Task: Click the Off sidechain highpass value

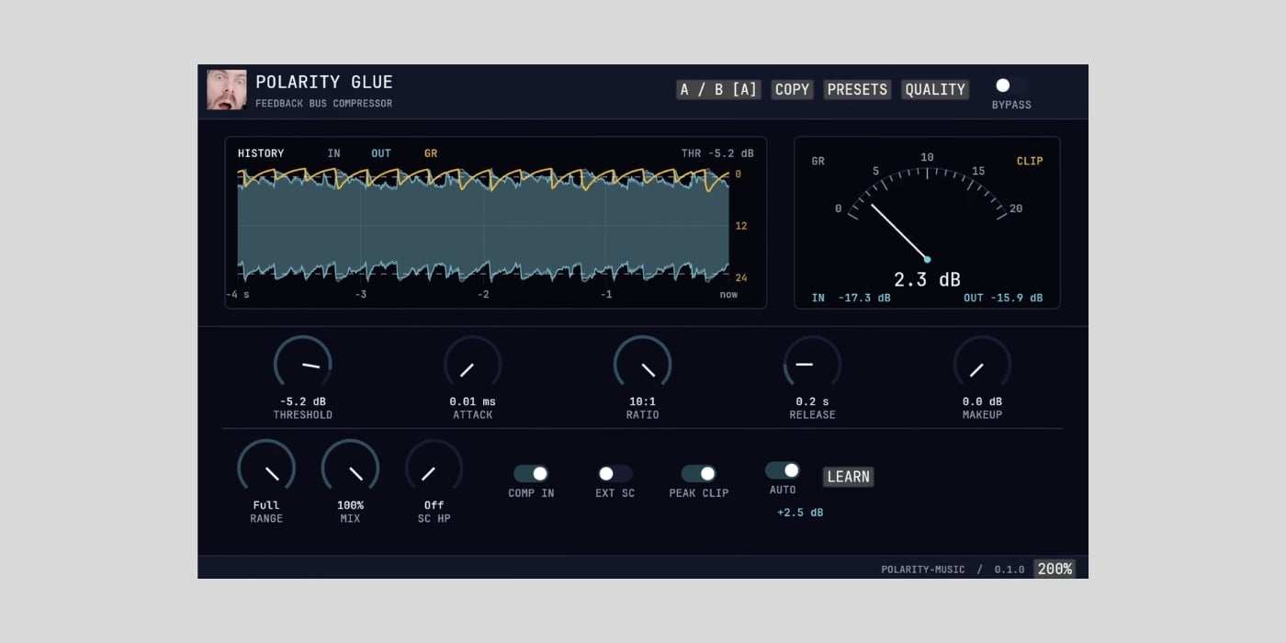Action: click(434, 505)
